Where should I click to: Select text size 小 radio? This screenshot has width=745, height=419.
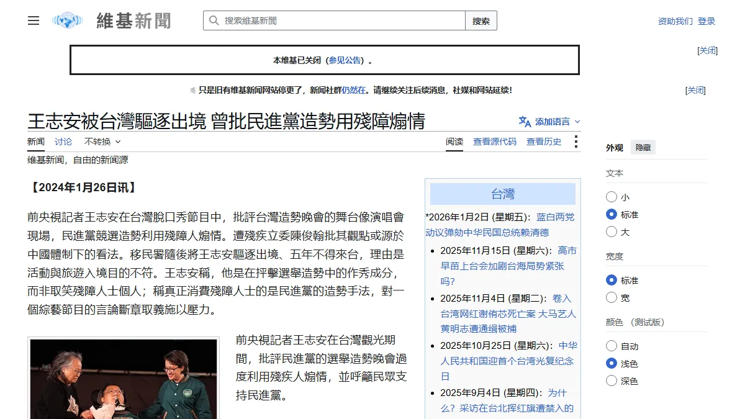[612, 197]
